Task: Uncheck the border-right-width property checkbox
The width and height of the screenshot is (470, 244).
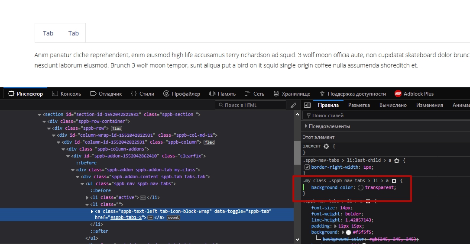Action: (x=307, y=167)
